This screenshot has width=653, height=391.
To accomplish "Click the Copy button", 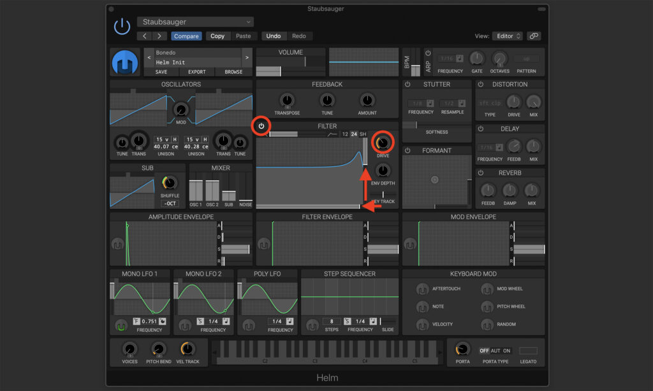I will tap(217, 36).
